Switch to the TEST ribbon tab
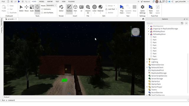 tap(57, 1)
